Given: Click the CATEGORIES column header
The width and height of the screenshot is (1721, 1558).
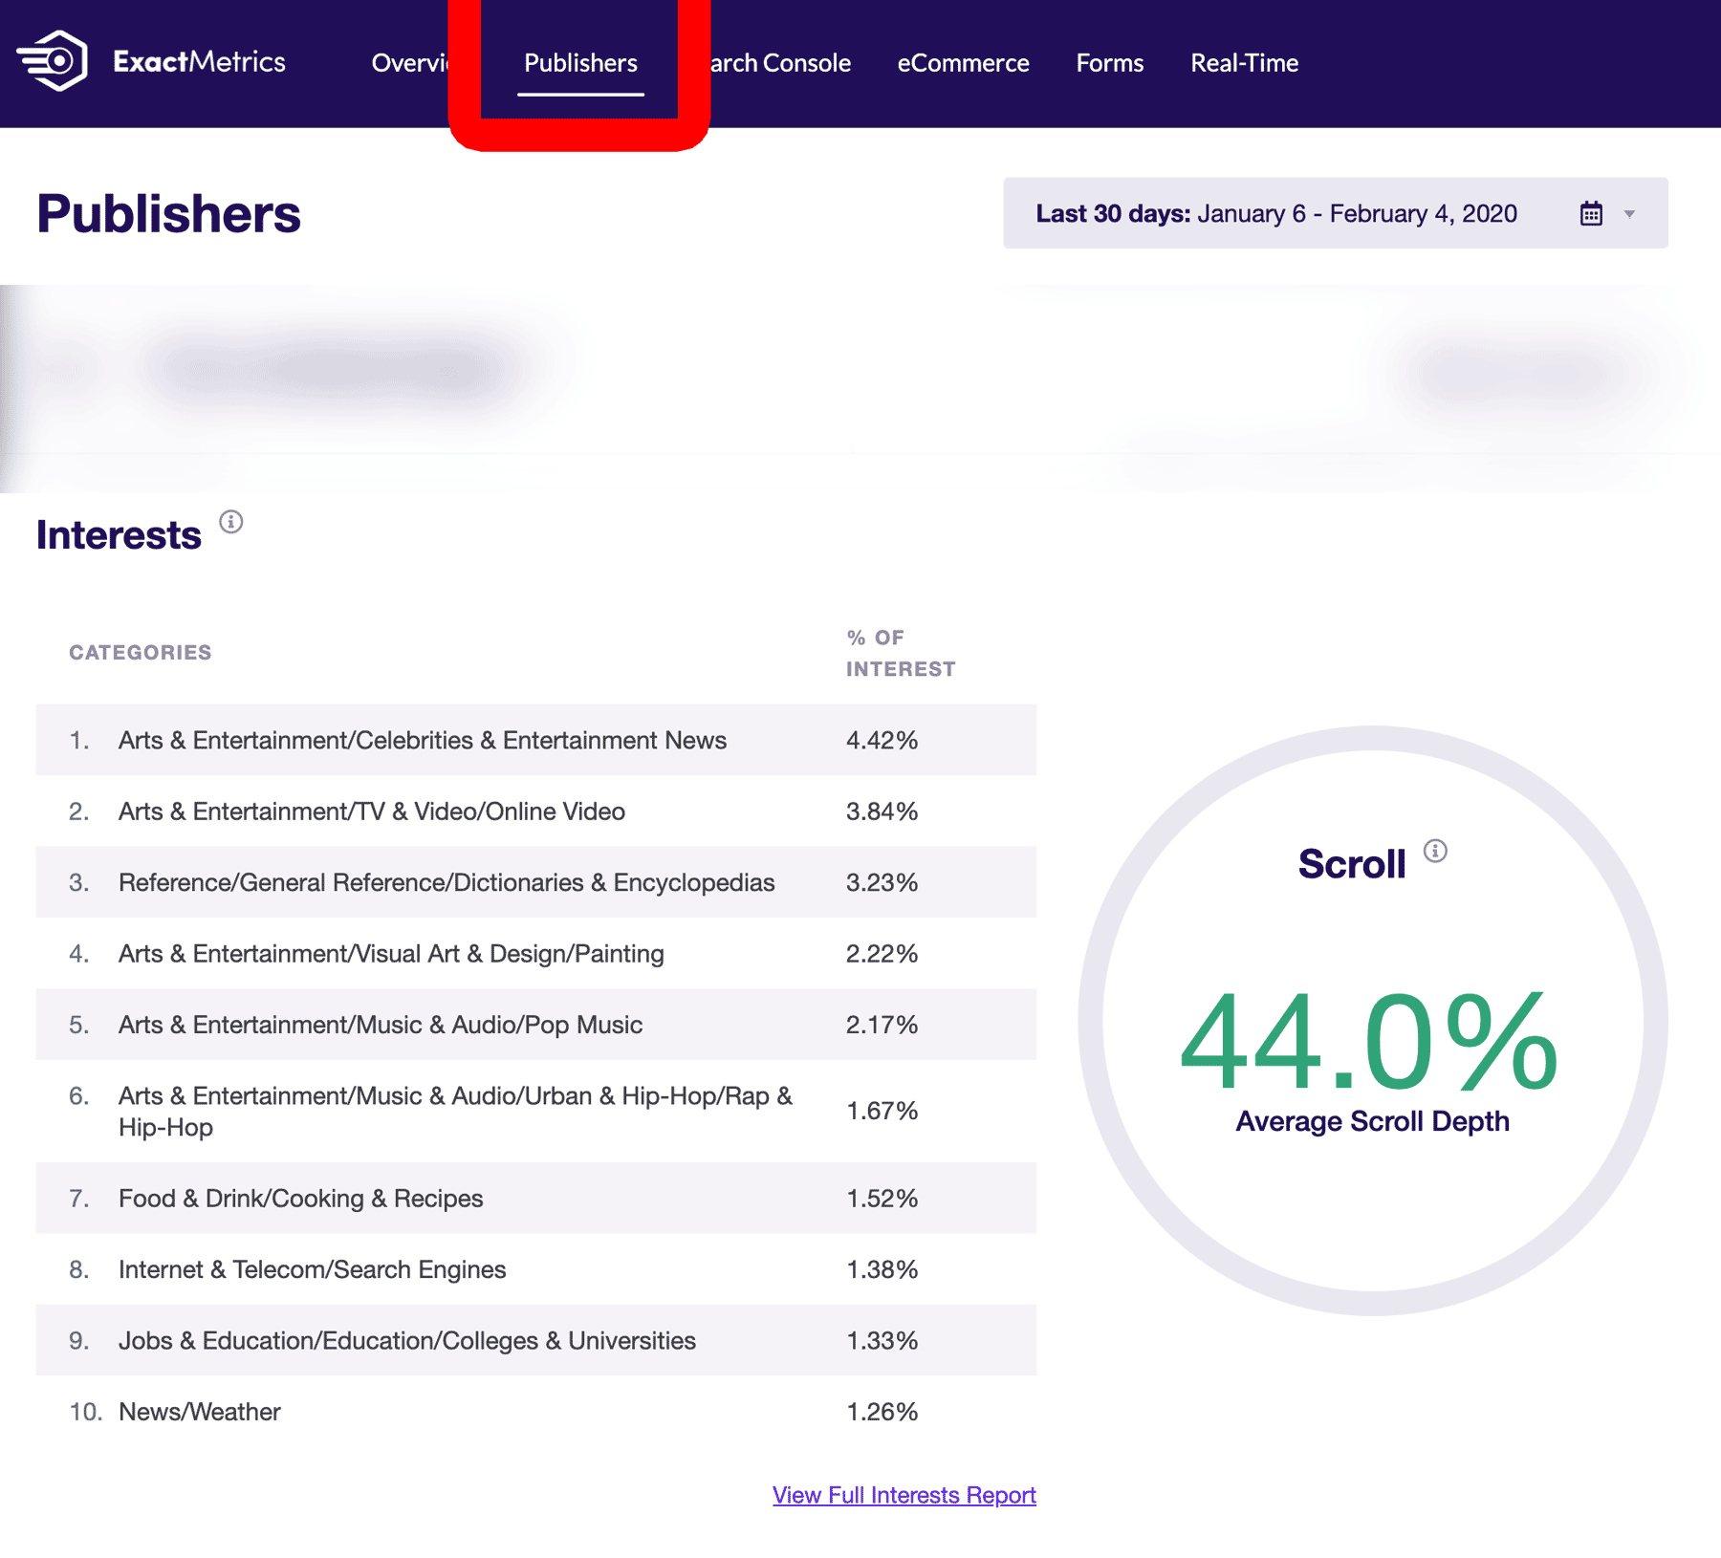Looking at the screenshot, I should 141,653.
